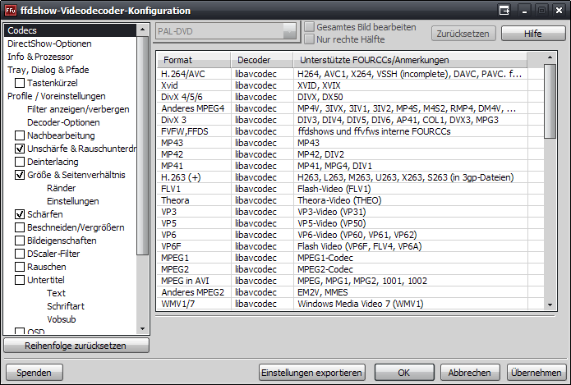Click the Spenden button
Viewport: 571px width, 385px height.
click(x=35, y=373)
